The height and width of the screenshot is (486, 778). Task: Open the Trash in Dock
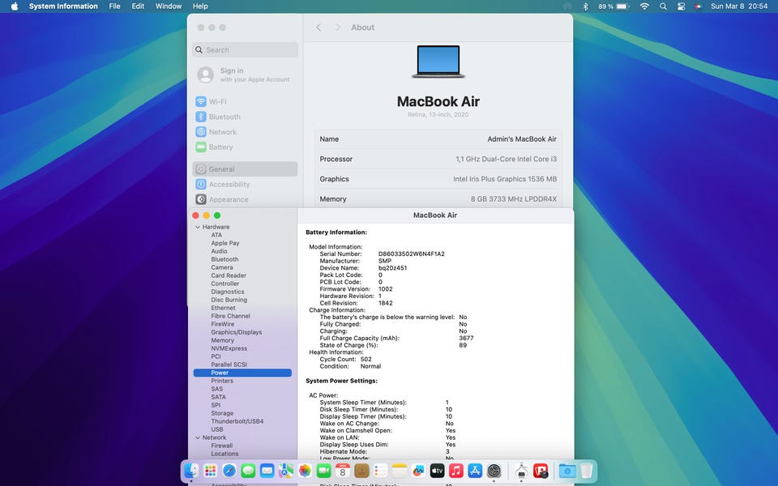click(586, 470)
